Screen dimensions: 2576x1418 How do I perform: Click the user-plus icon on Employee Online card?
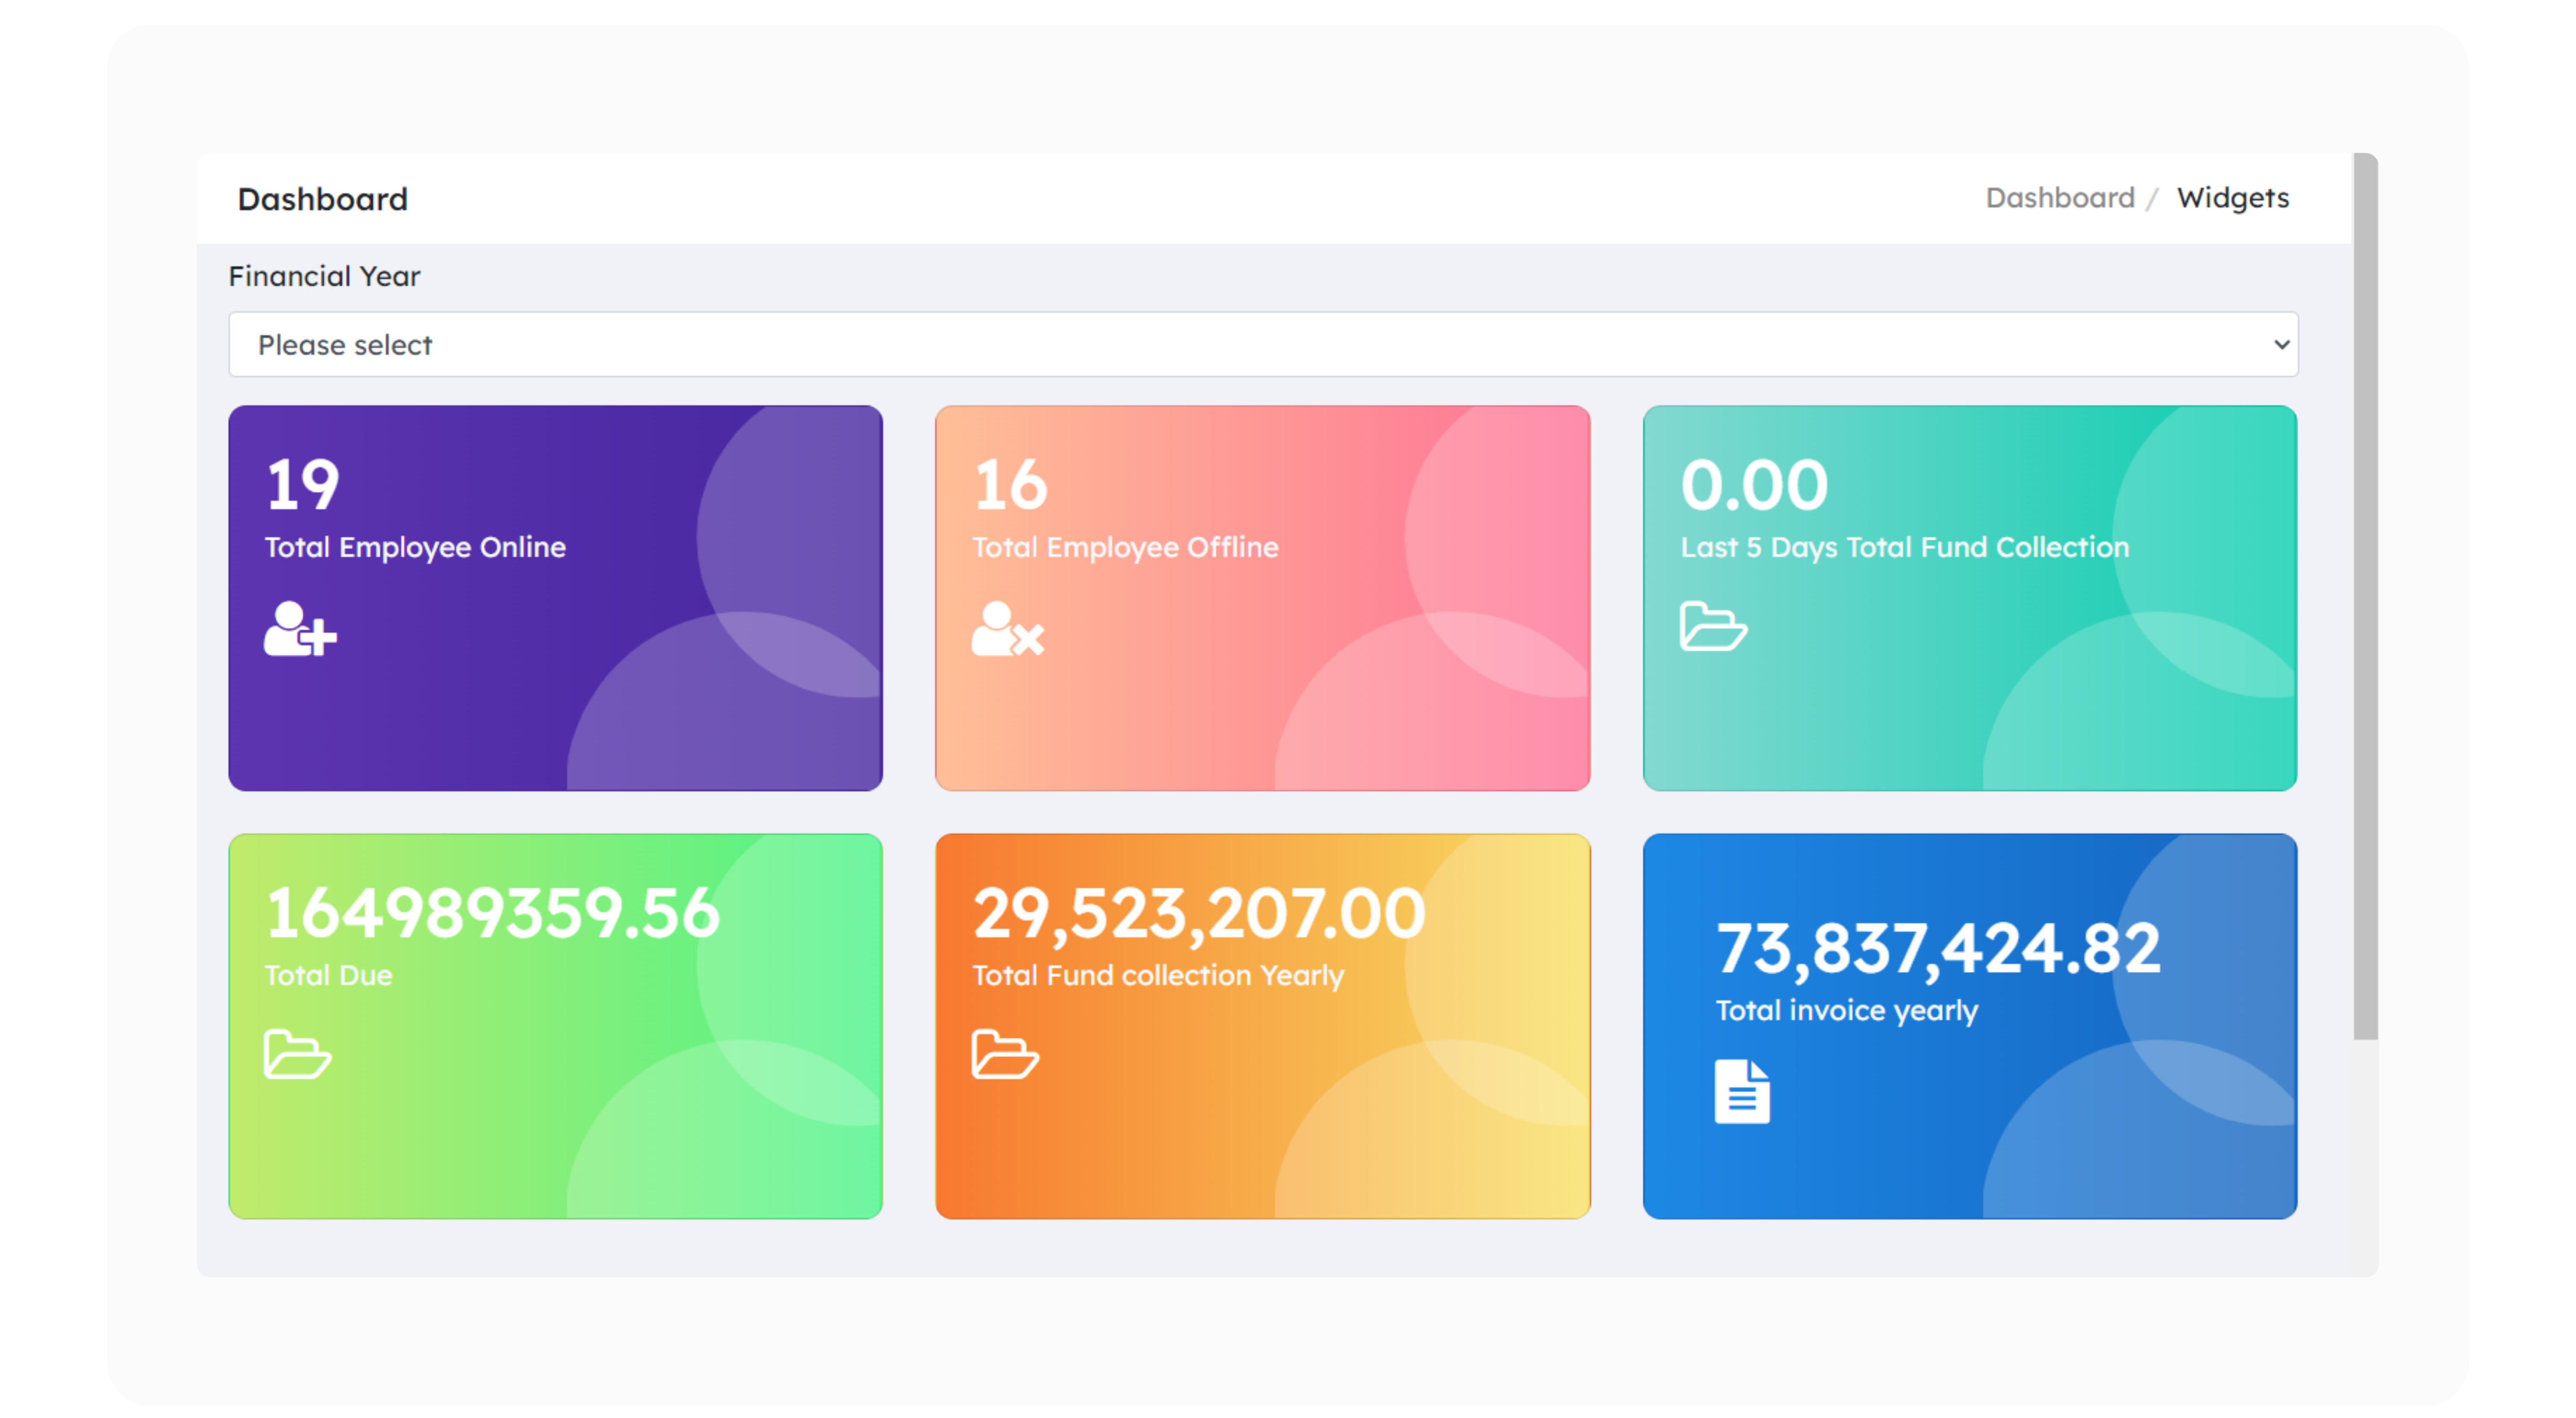299,629
